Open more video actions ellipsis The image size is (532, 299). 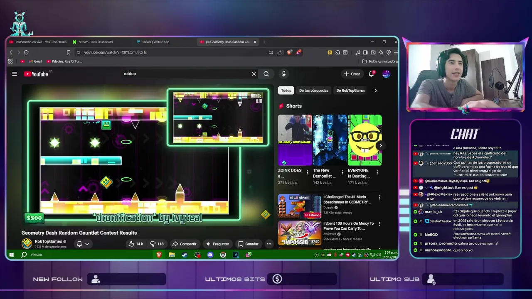(x=269, y=244)
